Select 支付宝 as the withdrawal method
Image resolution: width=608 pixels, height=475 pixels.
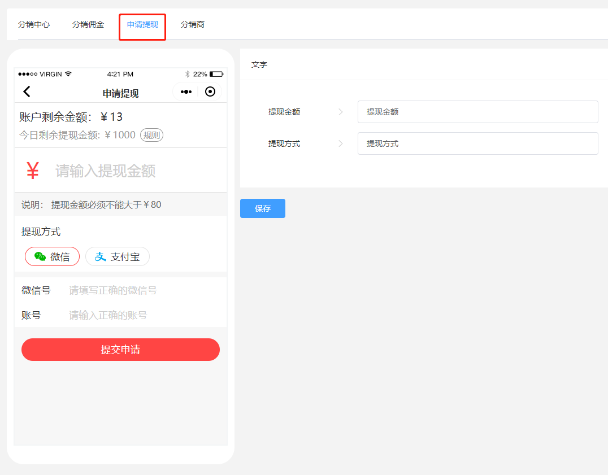point(118,256)
